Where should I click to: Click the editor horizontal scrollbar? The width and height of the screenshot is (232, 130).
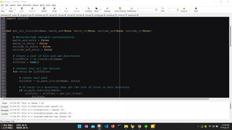[x=106, y=99]
